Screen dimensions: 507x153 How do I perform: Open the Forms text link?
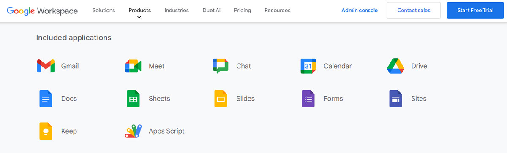click(333, 99)
